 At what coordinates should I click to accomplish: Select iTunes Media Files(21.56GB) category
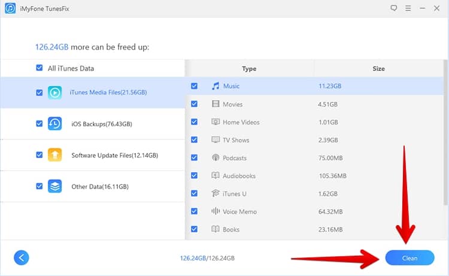pos(92,92)
